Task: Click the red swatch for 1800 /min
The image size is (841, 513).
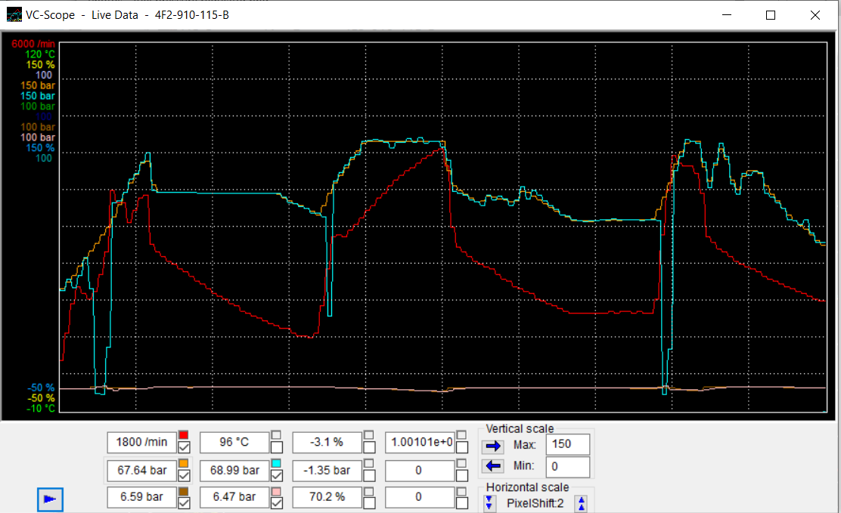Action: (184, 435)
